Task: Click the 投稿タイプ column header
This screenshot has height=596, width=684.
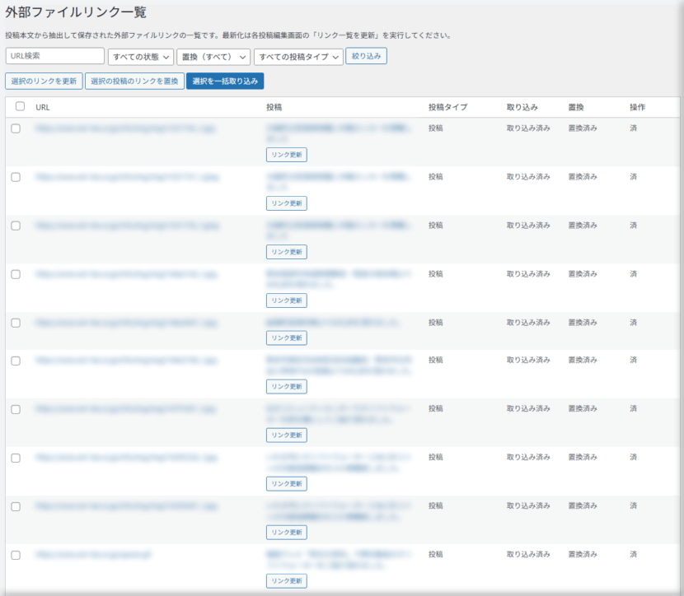Action: click(447, 107)
